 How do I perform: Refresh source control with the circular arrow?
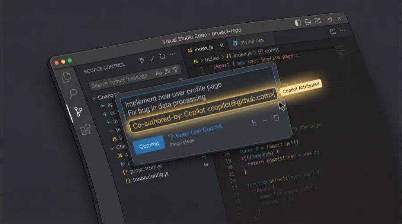pyautogui.click(x=162, y=56)
